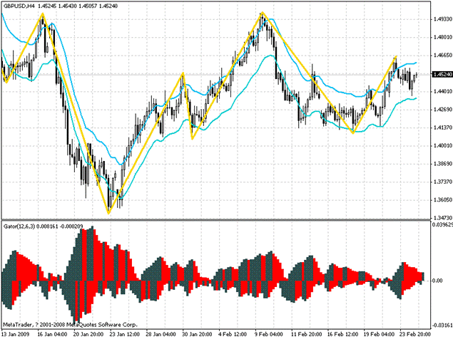Click the 19 Feb 04:00 time label
This screenshot has height=339, width=453.
(379, 335)
